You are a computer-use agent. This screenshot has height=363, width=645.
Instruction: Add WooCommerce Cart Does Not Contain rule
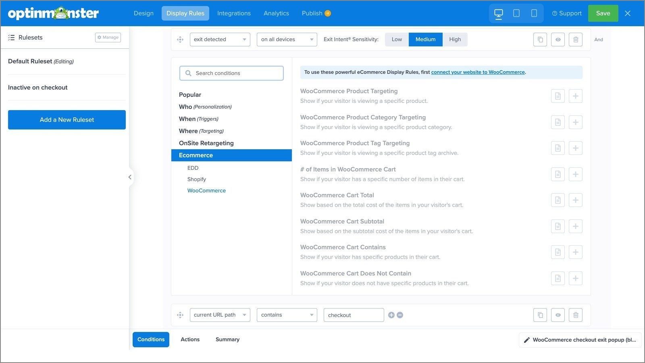(x=576, y=278)
